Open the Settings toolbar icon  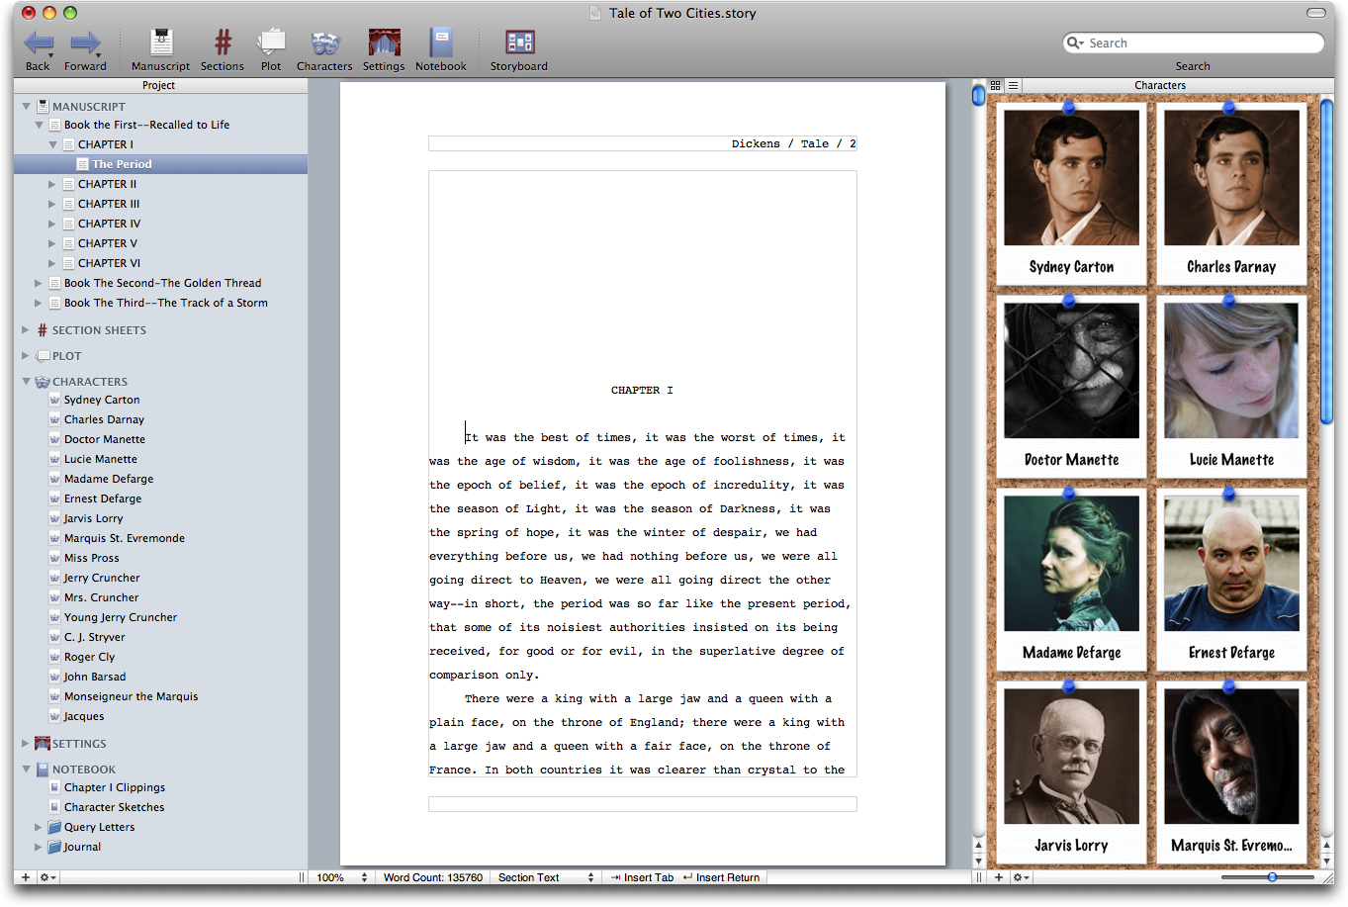click(384, 44)
